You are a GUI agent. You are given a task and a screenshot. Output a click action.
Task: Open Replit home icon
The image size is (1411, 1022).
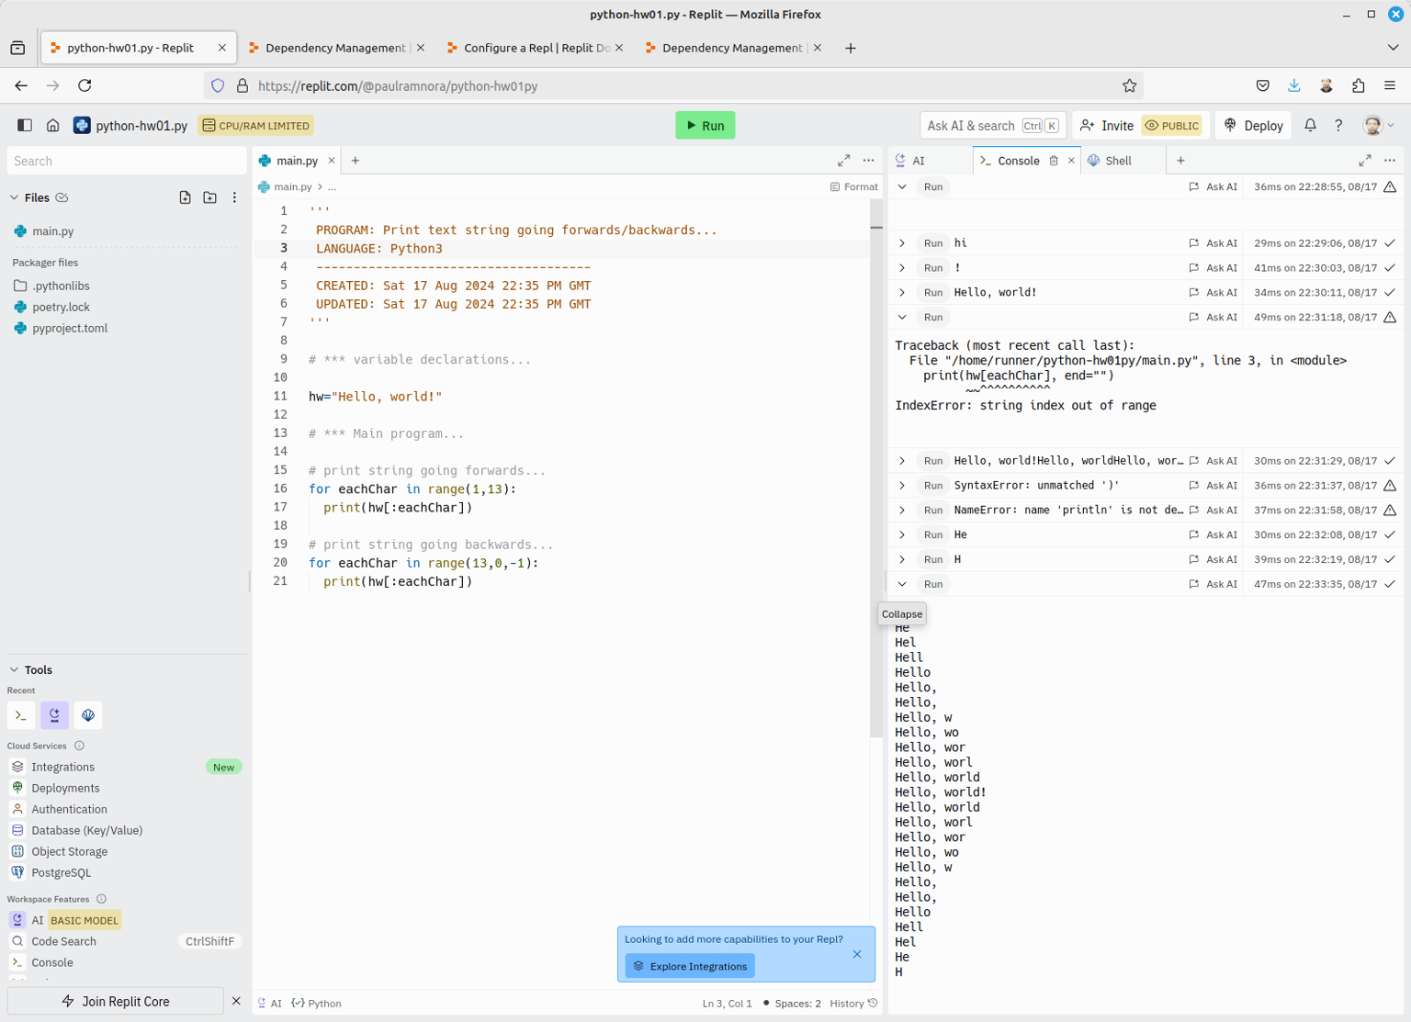[x=53, y=126]
